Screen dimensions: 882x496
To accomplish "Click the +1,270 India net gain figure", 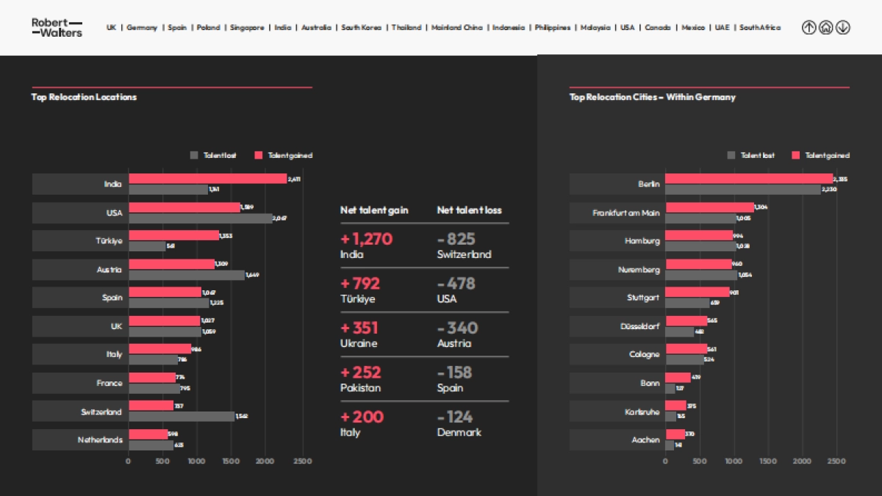I will click(367, 240).
